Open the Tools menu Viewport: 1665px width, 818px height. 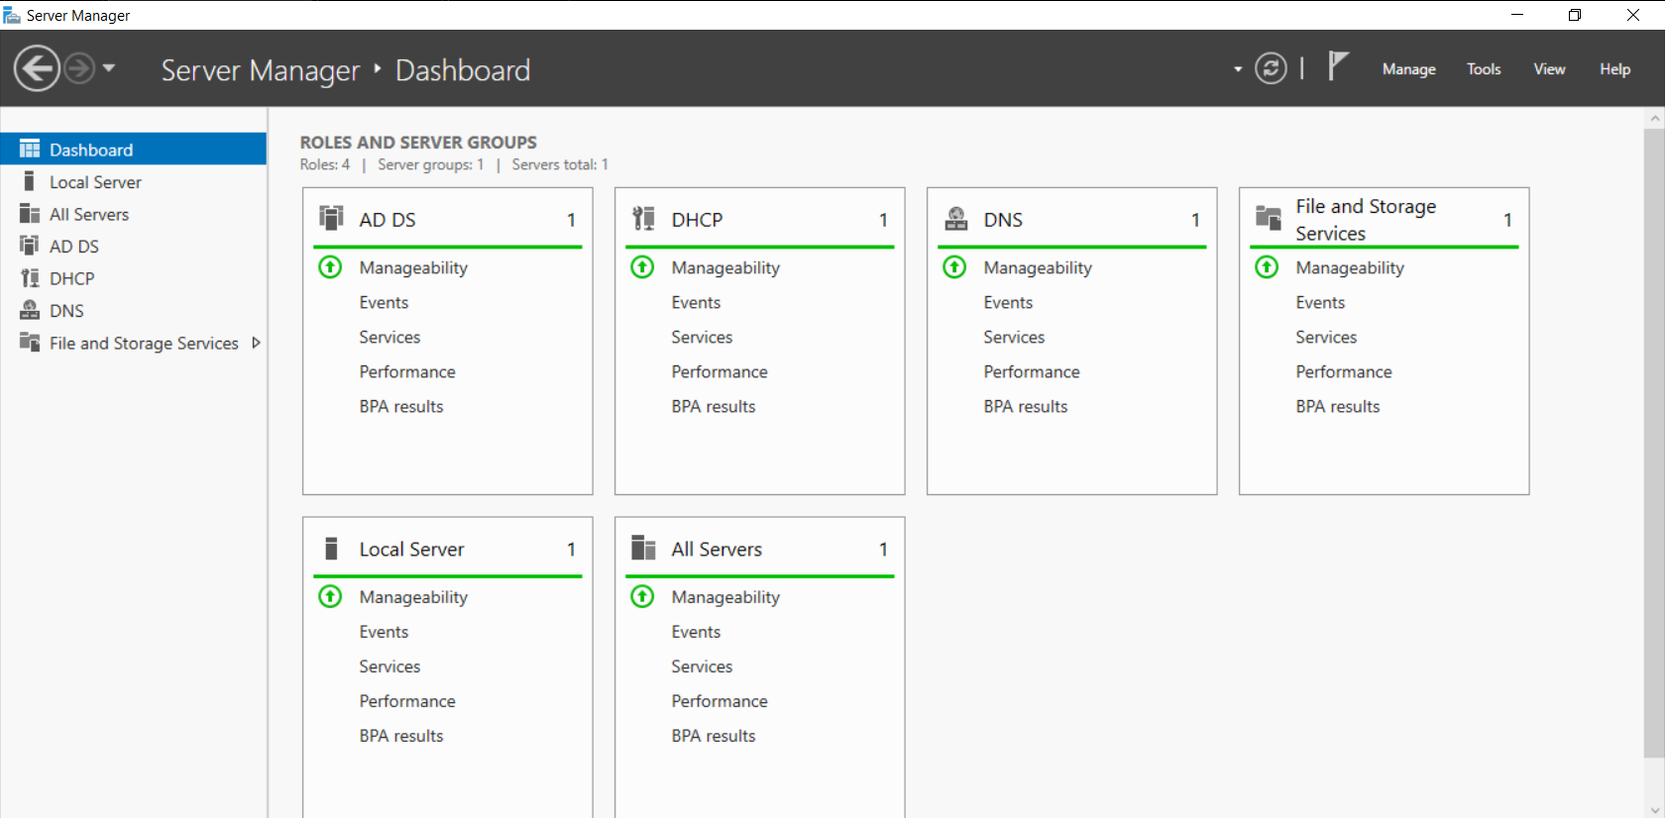click(1484, 69)
